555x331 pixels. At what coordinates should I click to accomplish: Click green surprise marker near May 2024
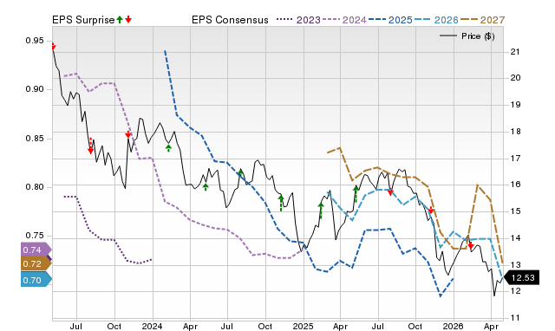coord(206,186)
